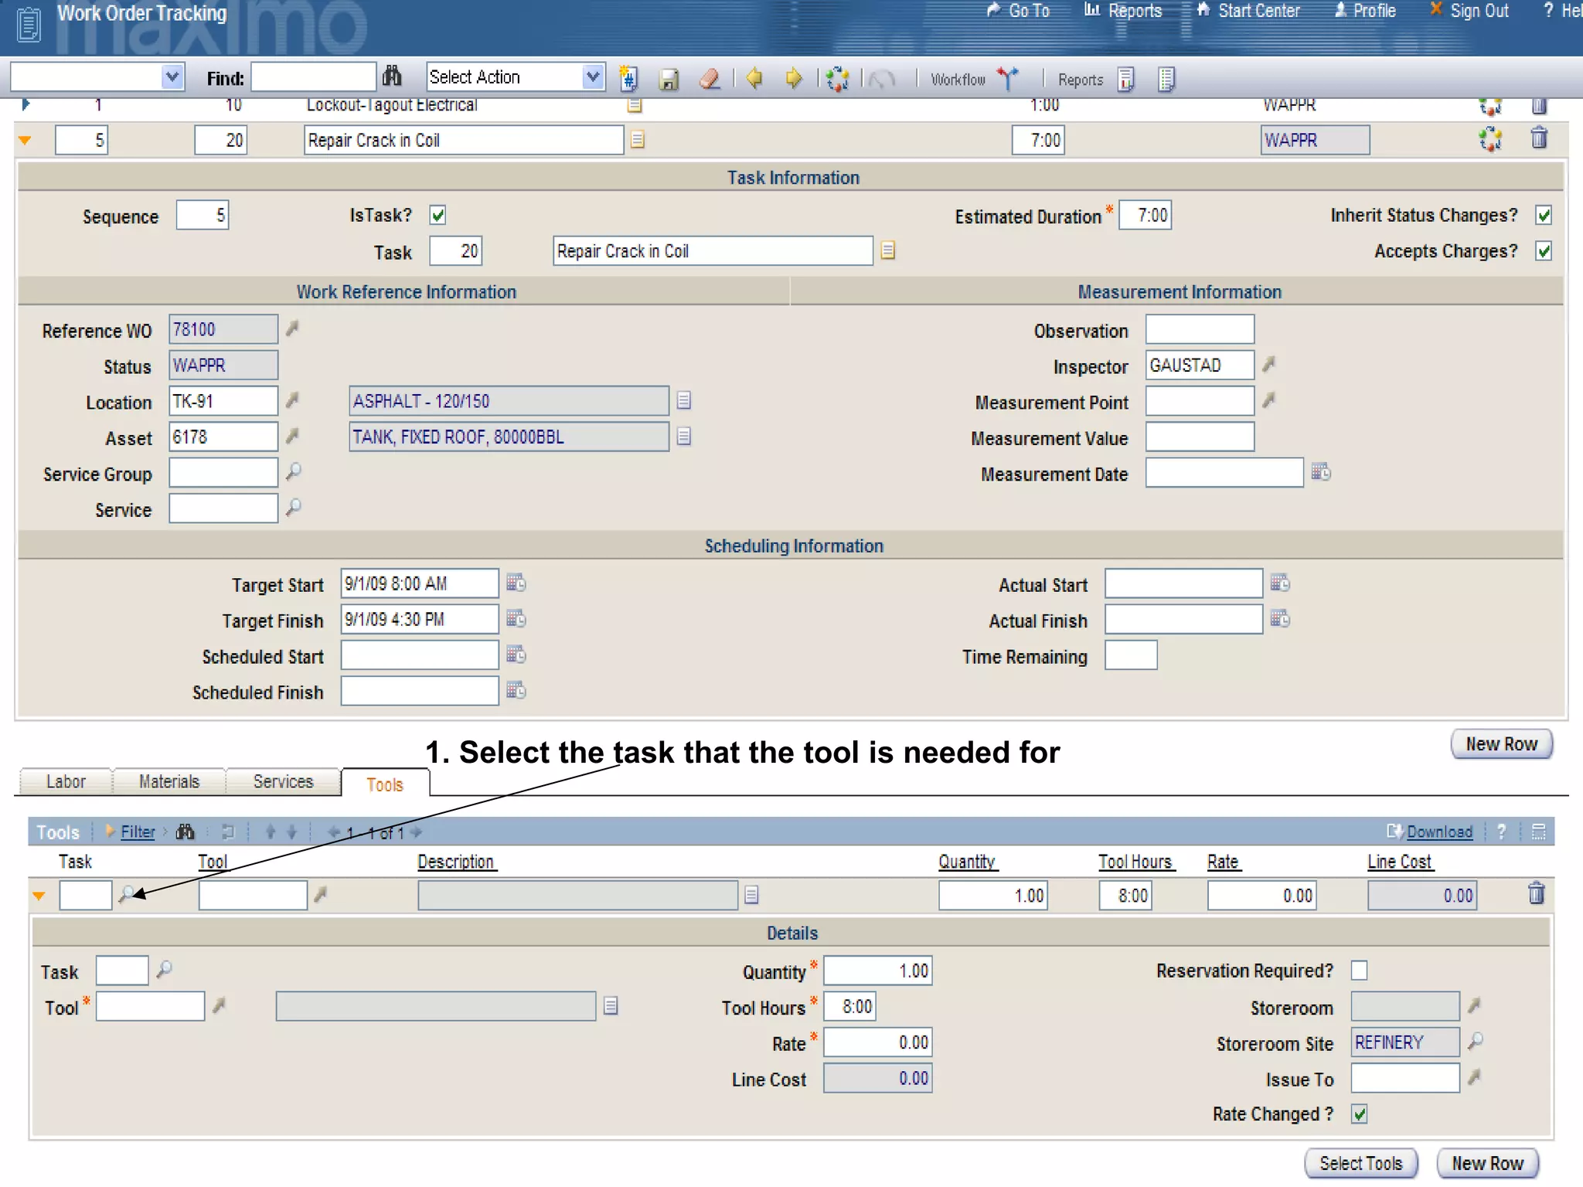The height and width of the screenshot is (1187, 1583).
Task: Switch to the Labor tab
Action: tap(66, 781)
